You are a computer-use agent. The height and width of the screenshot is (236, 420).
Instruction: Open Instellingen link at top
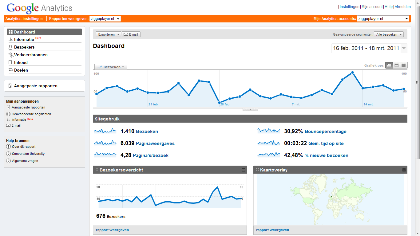[x=350, y=7]
